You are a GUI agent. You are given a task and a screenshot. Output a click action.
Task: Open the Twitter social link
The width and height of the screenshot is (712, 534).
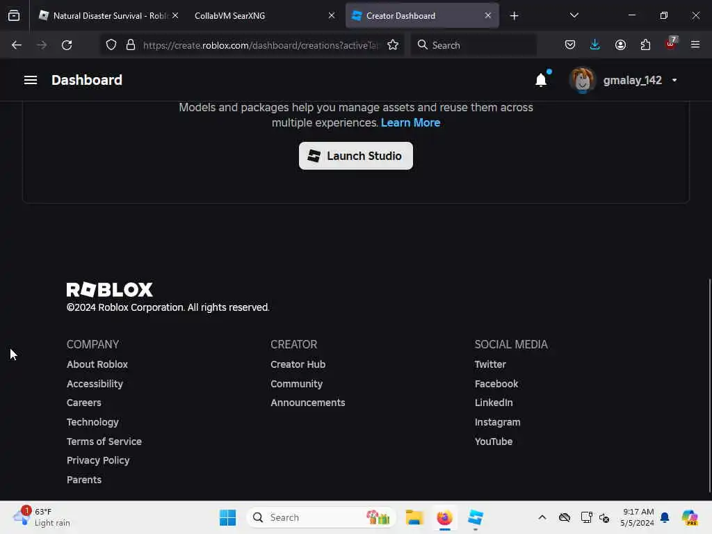point(490,364)
